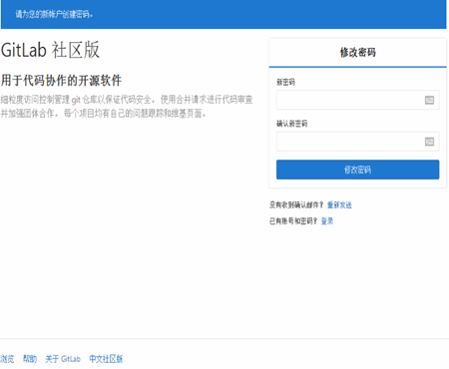
Task: Click keyboard icon in 确认新密码 field
Action: [429, 142]
